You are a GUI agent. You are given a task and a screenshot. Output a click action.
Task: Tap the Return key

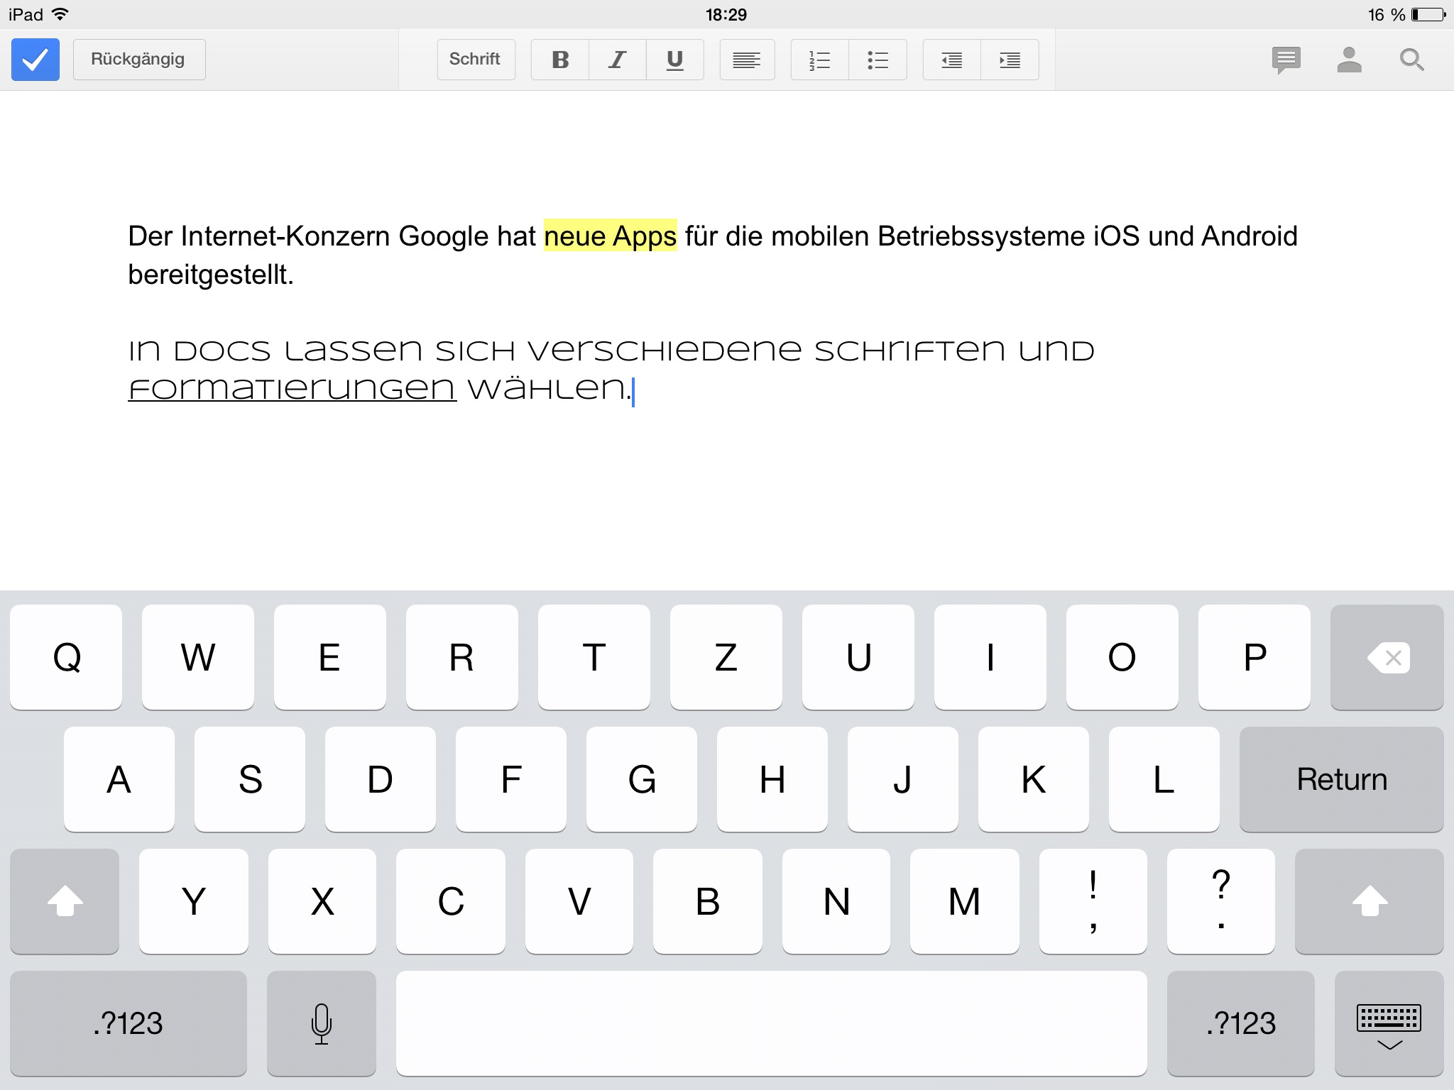[x=1341, y=779]
